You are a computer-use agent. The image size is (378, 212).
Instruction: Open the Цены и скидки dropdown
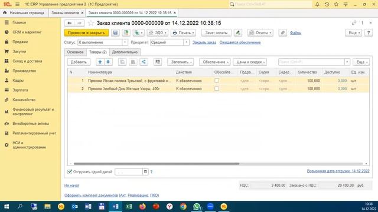point(250,62)
